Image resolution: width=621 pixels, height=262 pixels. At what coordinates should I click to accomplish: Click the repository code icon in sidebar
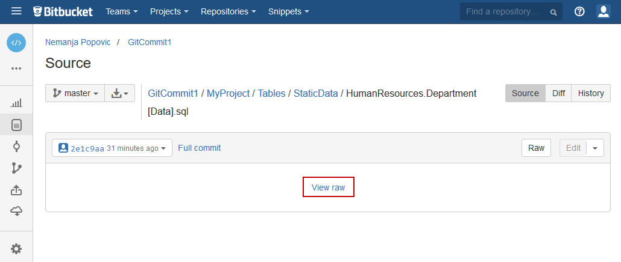point(16,43)
